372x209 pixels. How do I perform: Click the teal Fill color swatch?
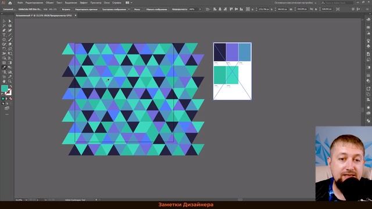tap(5, 89)
